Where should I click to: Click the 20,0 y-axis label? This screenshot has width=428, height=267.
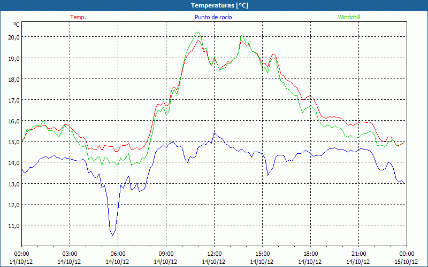[14, 37]
